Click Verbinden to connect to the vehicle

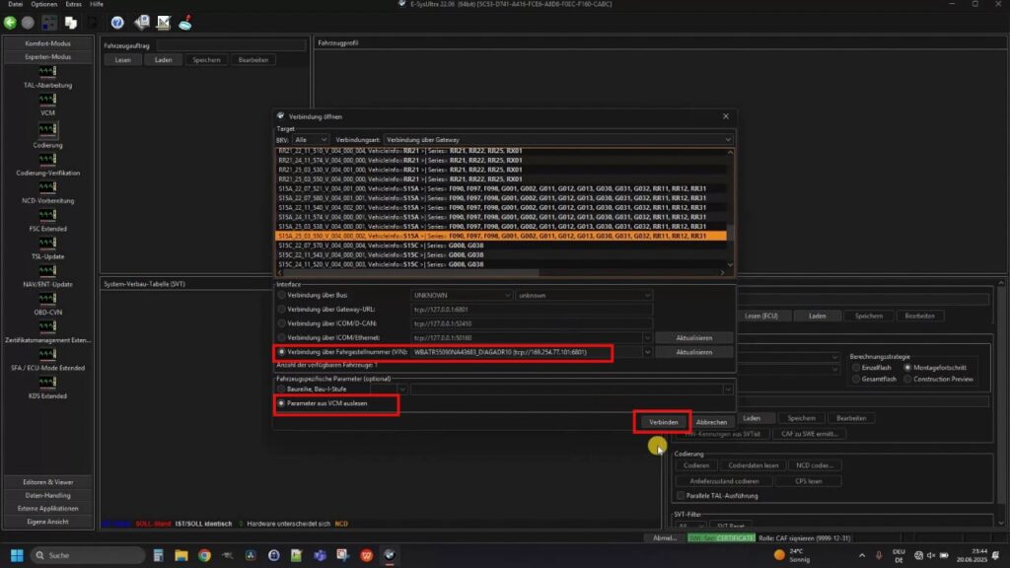click(x=663, y=421)
